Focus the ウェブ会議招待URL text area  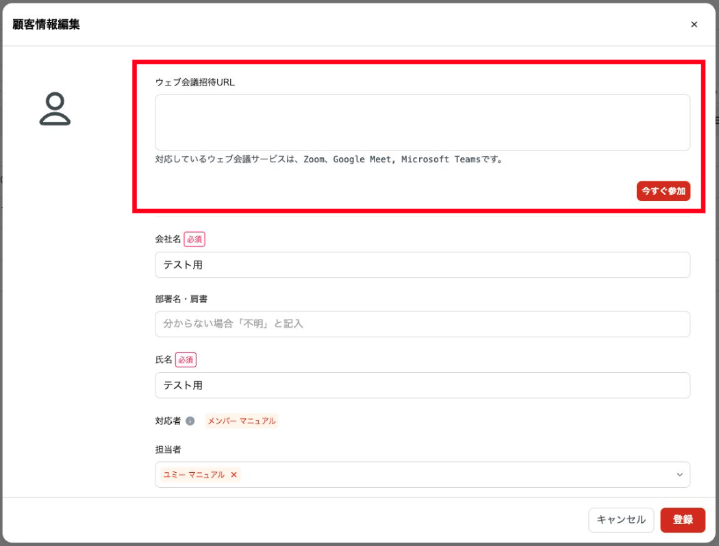[x=422, y=122]
